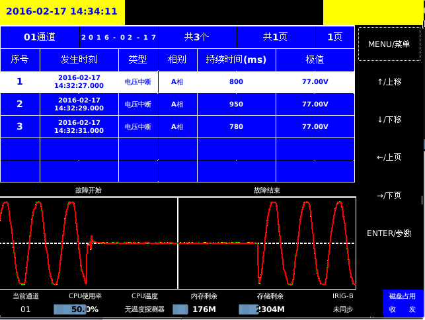Click the 极值 column header
425x320 pixels.
315,60
